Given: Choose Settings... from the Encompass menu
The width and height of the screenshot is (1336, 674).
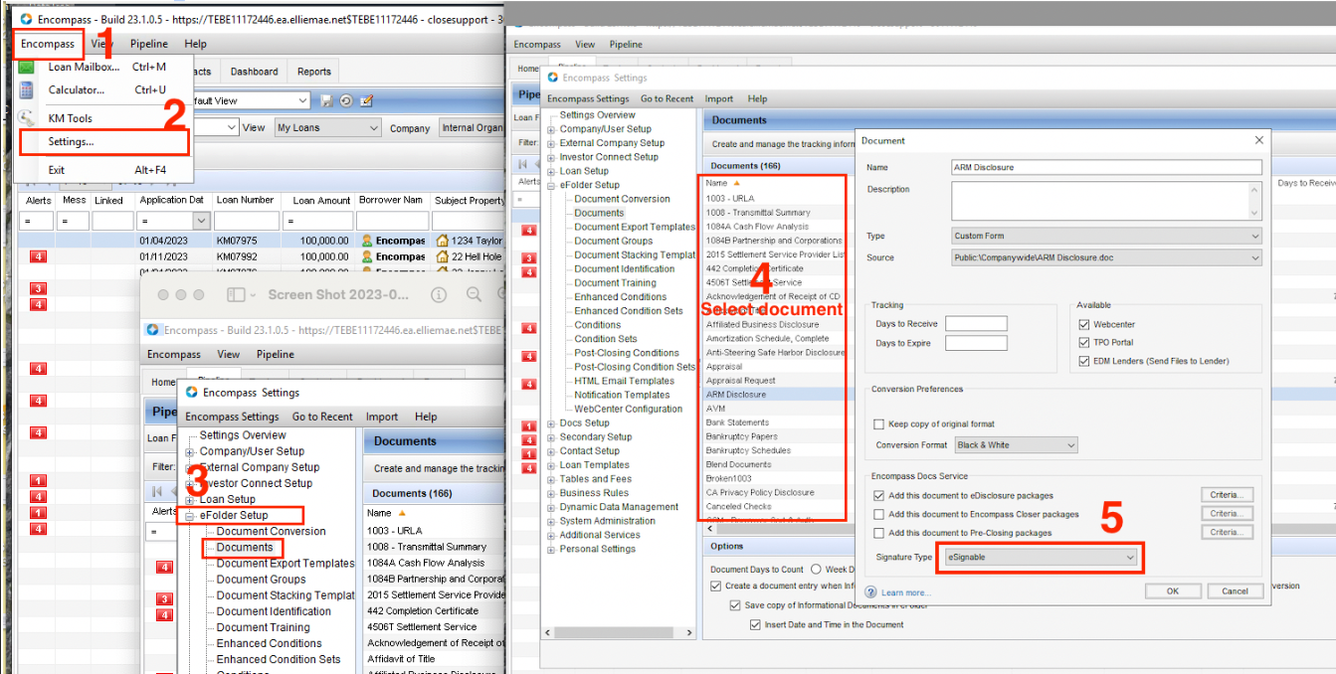Looking at the screenshot, I should [72, 142].
